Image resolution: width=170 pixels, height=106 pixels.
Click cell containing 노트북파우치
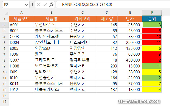pyautogui.click(x=51, y=66)
